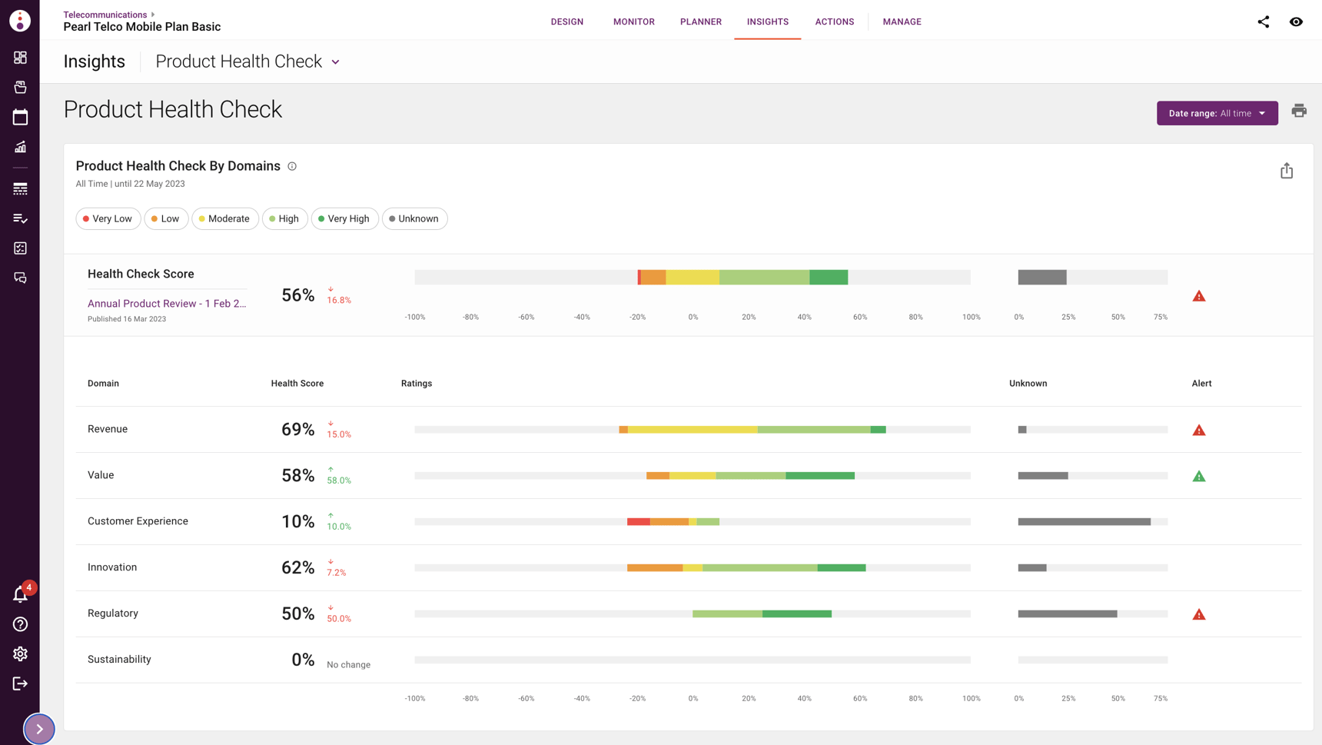The image size is (1322, 745).
Task: Toggle the Very Low legend filter
Action: coord(108,218)
